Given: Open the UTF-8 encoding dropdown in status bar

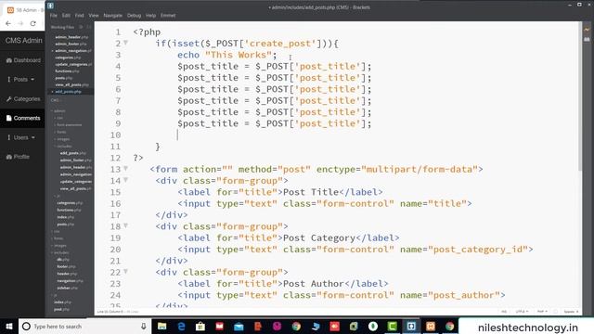Looking at the screenshot, I should pyautogui.click(x=522, y=312).
